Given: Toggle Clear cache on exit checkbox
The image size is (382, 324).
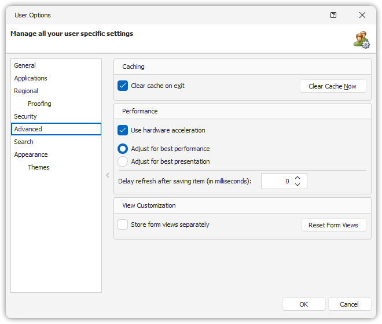Looking at the screenshot, I should (x=123, y=86).
